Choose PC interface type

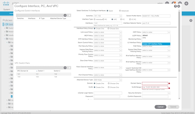(103, 19)
